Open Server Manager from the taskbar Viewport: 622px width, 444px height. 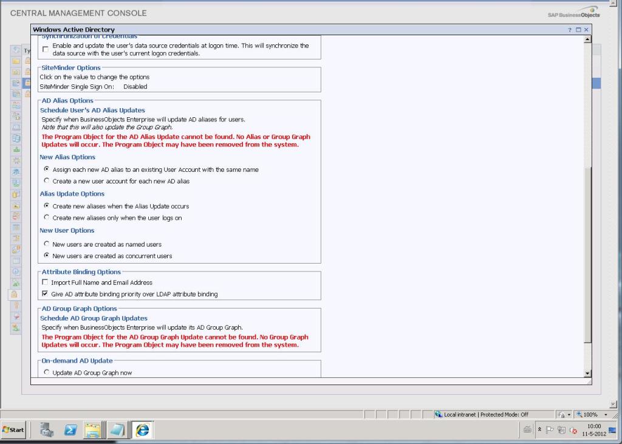tap(46, 429)
